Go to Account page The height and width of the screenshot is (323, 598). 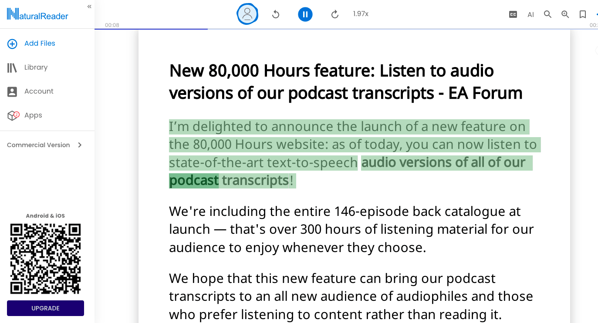pyautogui.click(x=39, y=91)
